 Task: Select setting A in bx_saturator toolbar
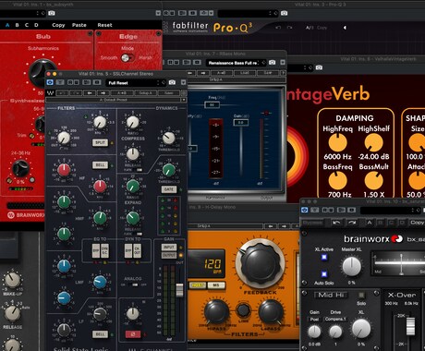[370, 223]
